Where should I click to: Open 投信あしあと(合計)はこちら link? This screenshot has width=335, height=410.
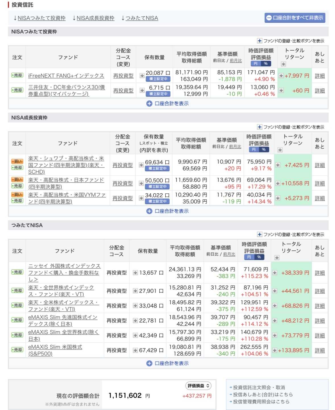point(263,394)
